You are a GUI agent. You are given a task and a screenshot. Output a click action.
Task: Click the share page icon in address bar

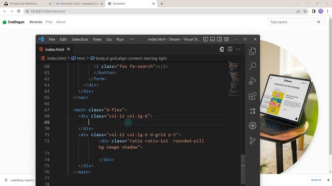pos(298,11)
